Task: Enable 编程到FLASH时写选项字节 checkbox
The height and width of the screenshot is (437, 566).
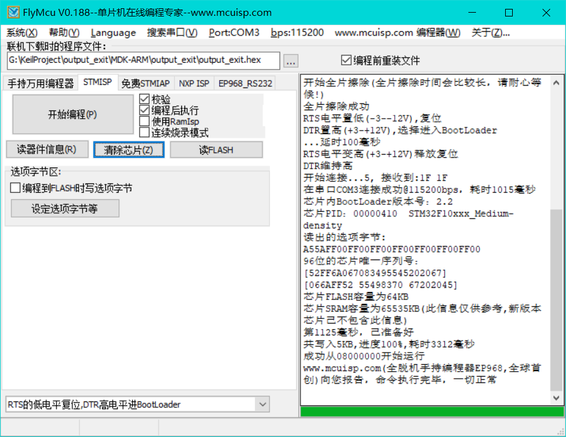Action: click(x=71, y=188)
